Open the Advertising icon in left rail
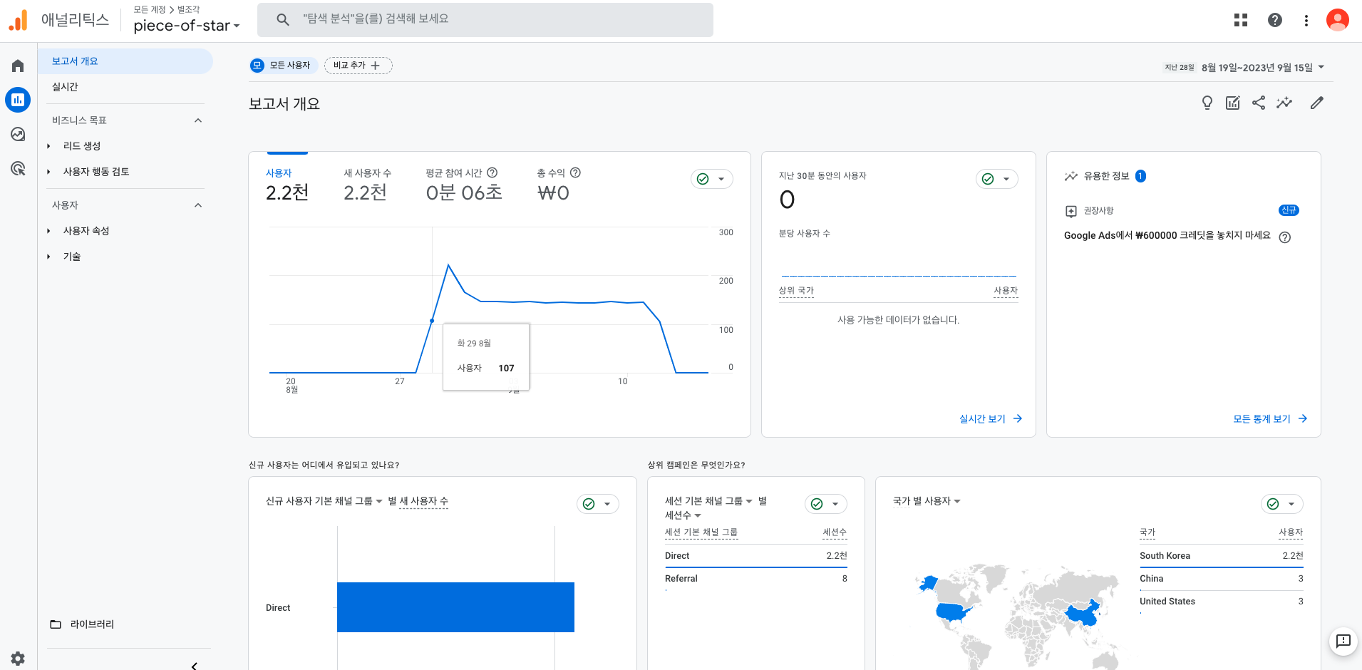 point(18,168)
